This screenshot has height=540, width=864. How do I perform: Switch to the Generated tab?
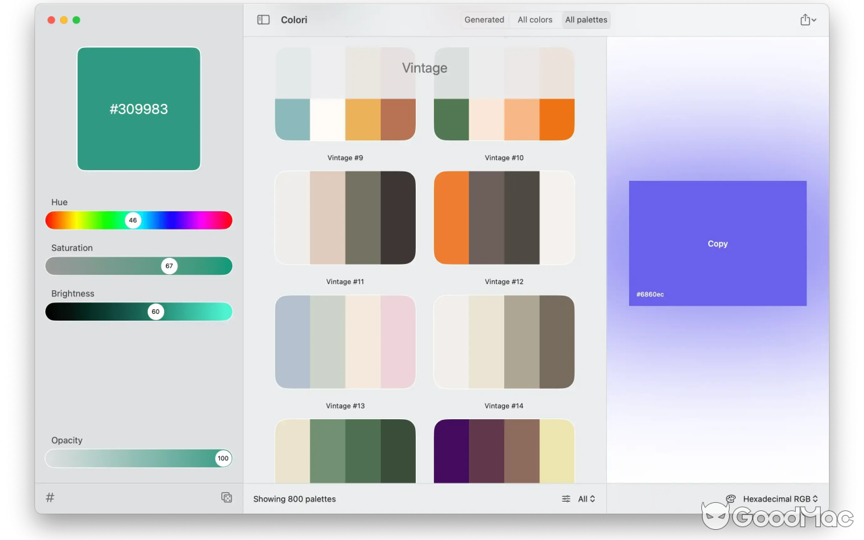point(484,20)
